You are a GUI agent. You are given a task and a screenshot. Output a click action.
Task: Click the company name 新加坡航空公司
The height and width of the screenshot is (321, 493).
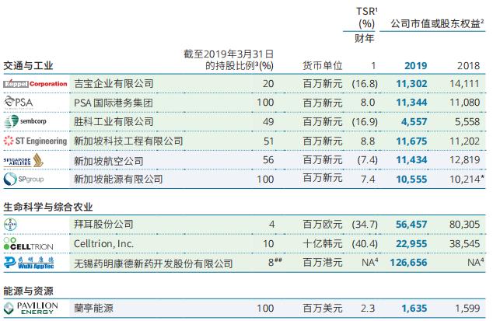point(108,161)
